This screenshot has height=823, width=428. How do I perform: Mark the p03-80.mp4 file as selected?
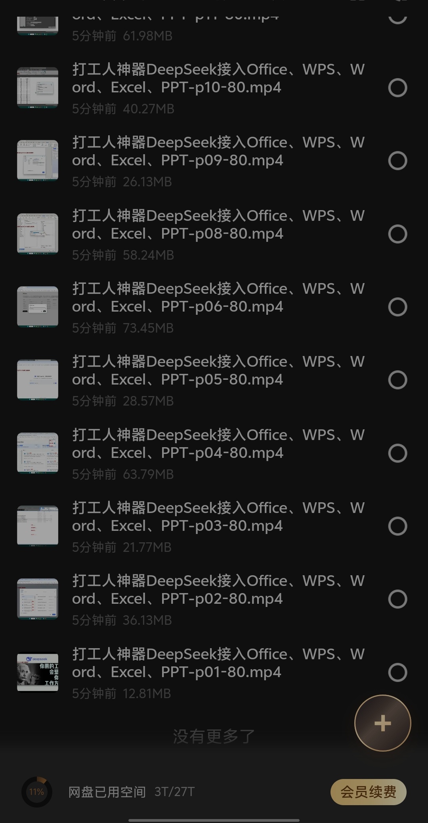click(397, 526)
